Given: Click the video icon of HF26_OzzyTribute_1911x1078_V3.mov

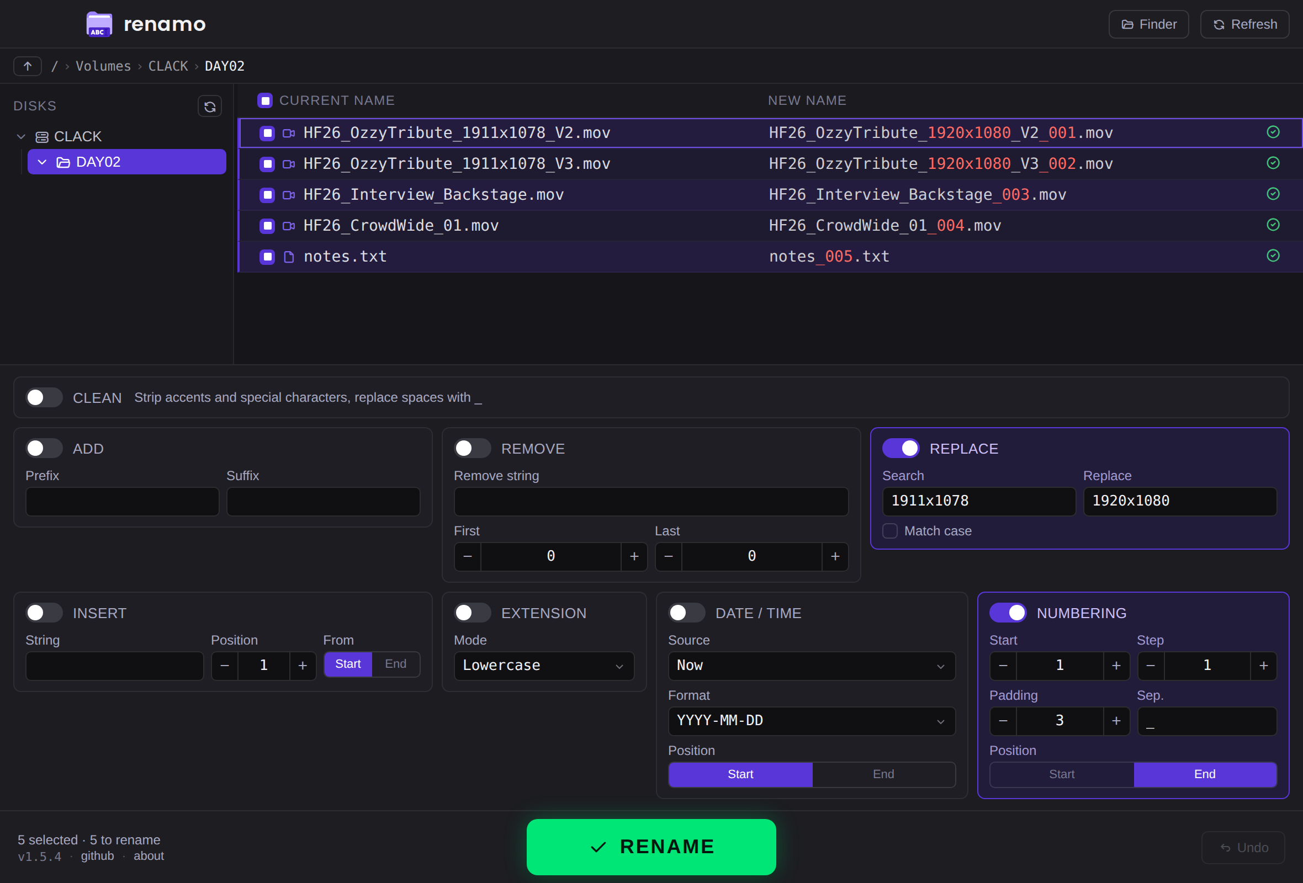Looking at the screenshot, I should click(x=289, y=163).
